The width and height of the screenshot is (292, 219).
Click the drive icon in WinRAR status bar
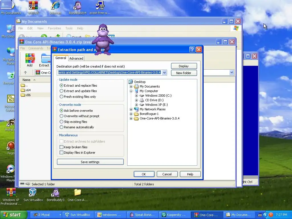[x=22, y=184]
